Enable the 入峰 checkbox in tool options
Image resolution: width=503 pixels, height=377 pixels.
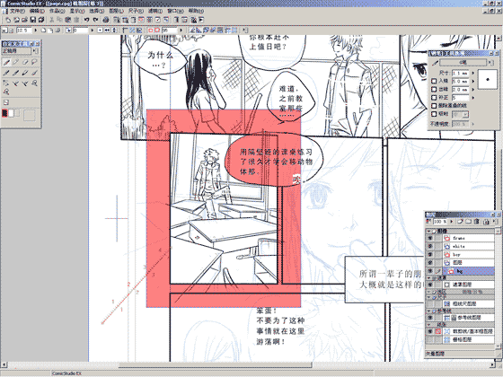pyautogui.click(x=434, y=82)
